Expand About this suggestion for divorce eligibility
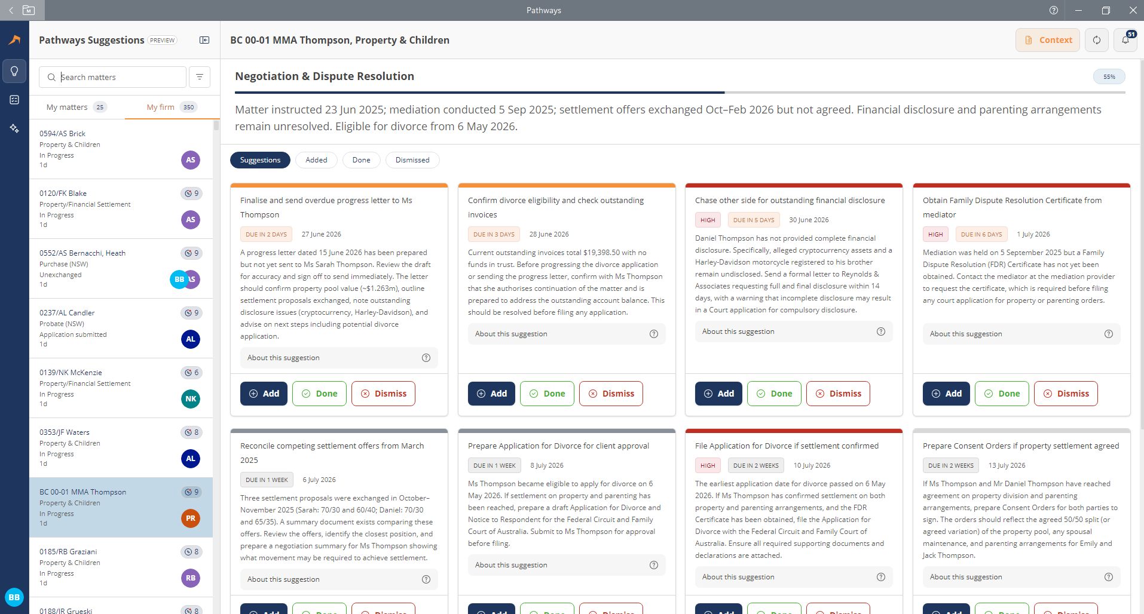 click(567, 334)
